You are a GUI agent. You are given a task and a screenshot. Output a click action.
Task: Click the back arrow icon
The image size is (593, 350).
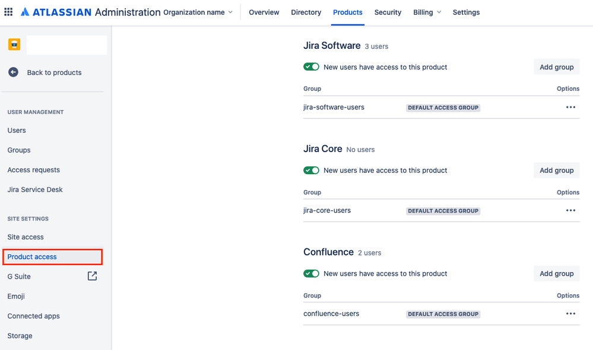pos(13,72)
